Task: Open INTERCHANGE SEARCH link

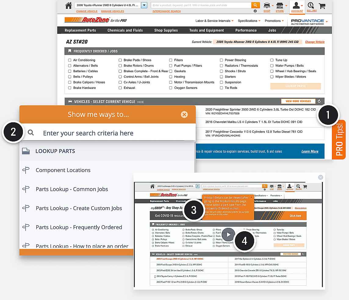Action: click(x=167, y=11)
